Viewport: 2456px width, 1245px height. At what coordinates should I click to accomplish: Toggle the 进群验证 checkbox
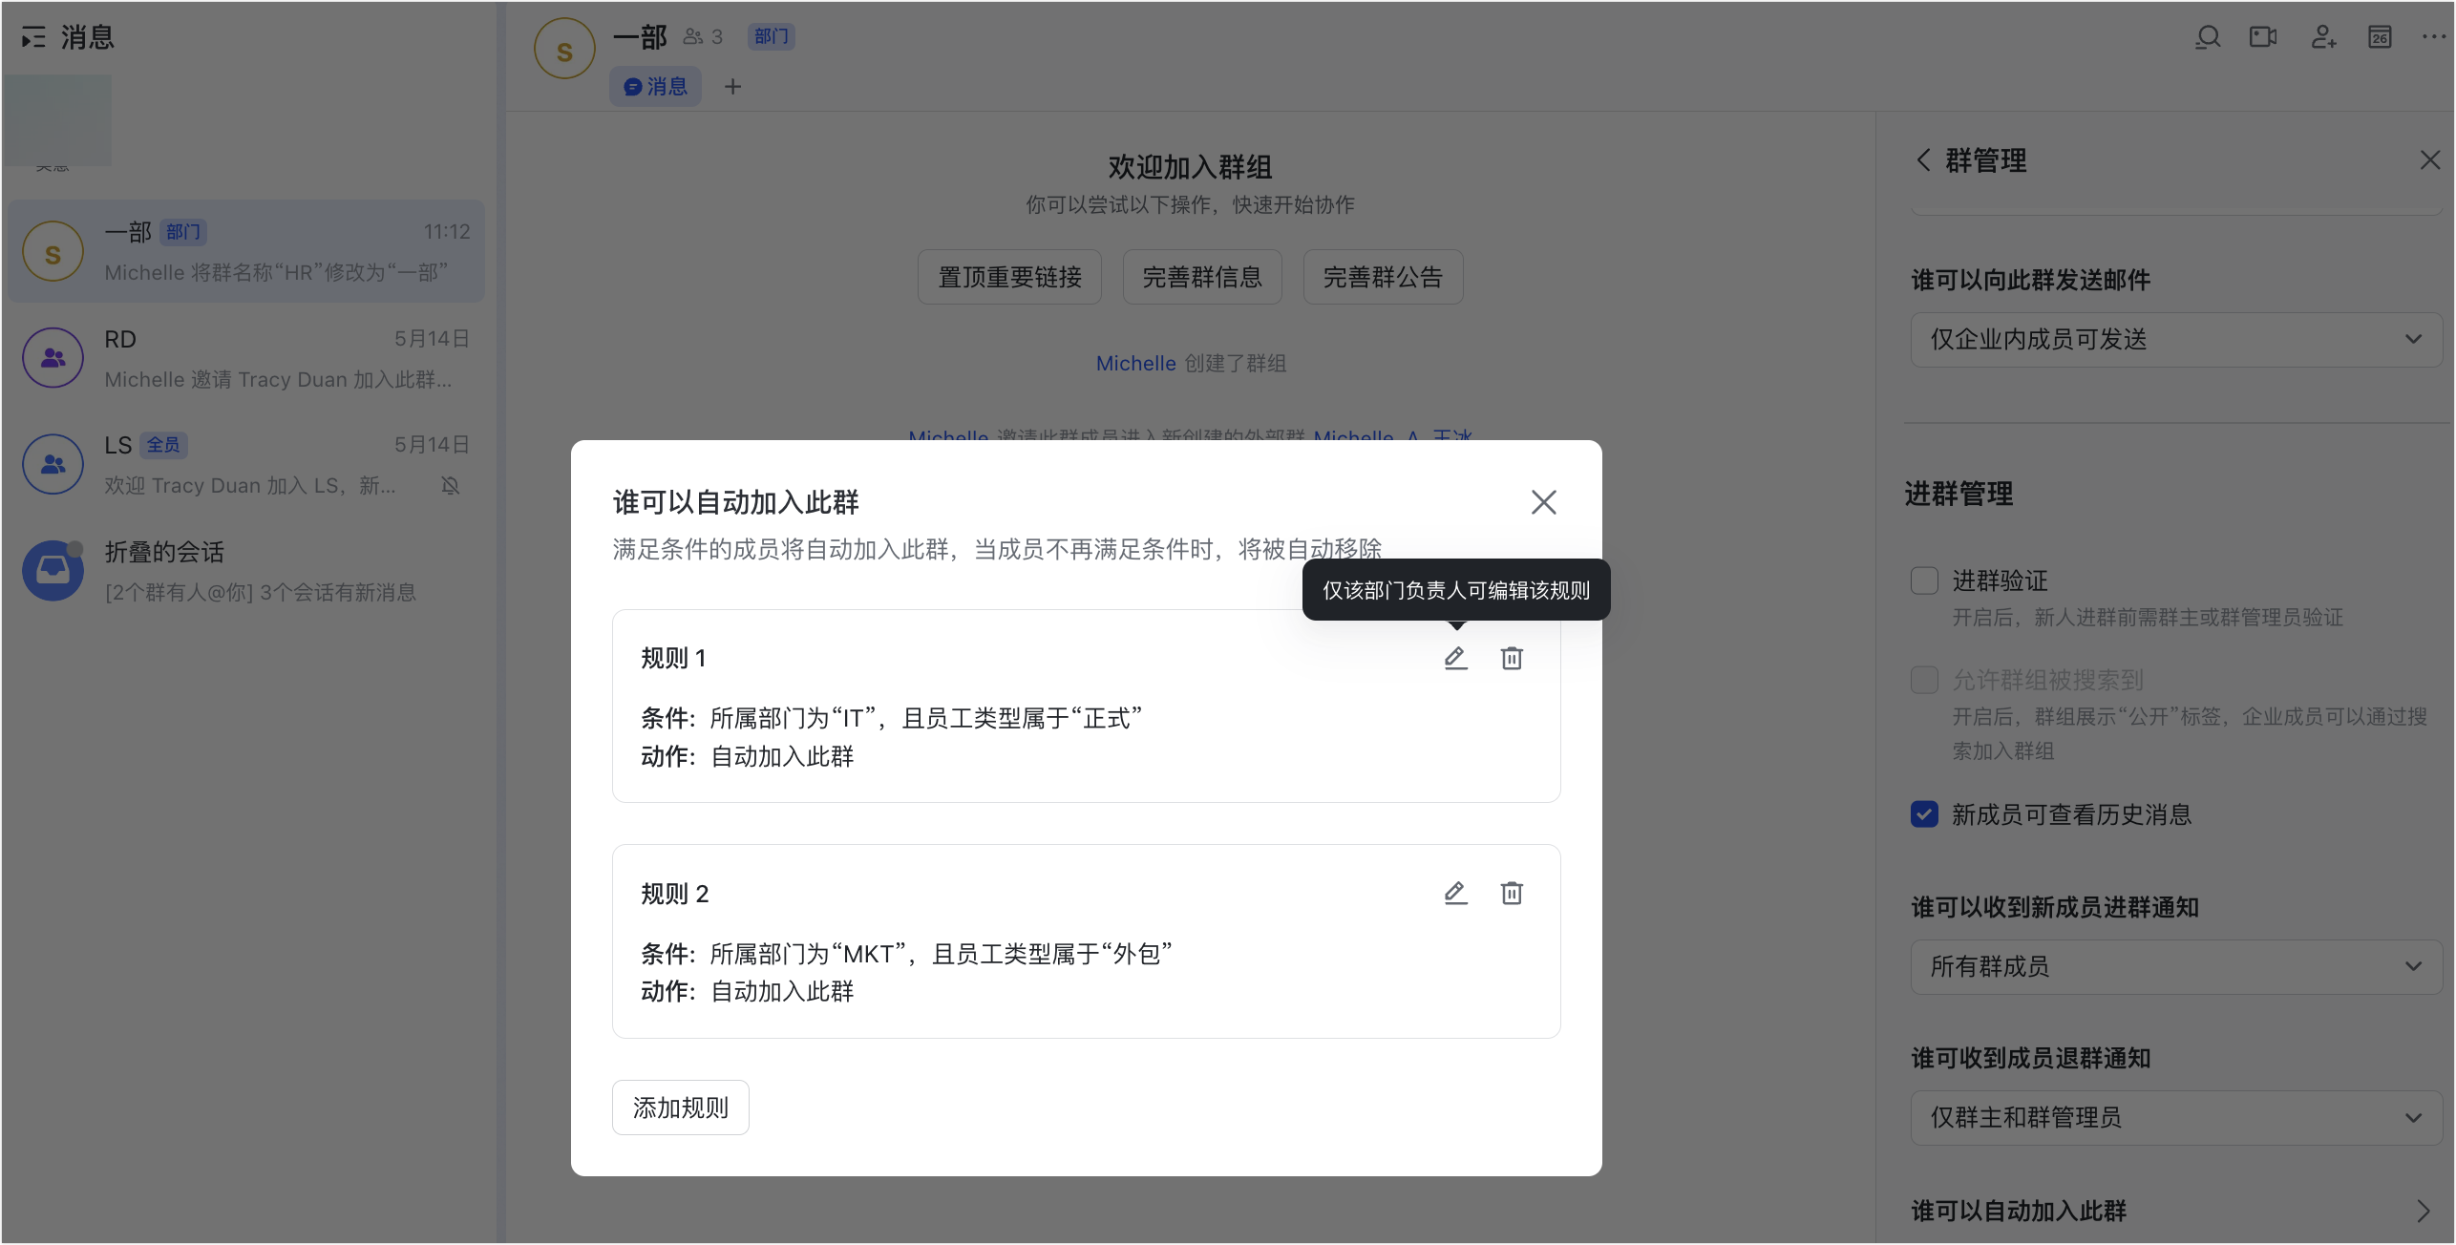point(1924,580)
